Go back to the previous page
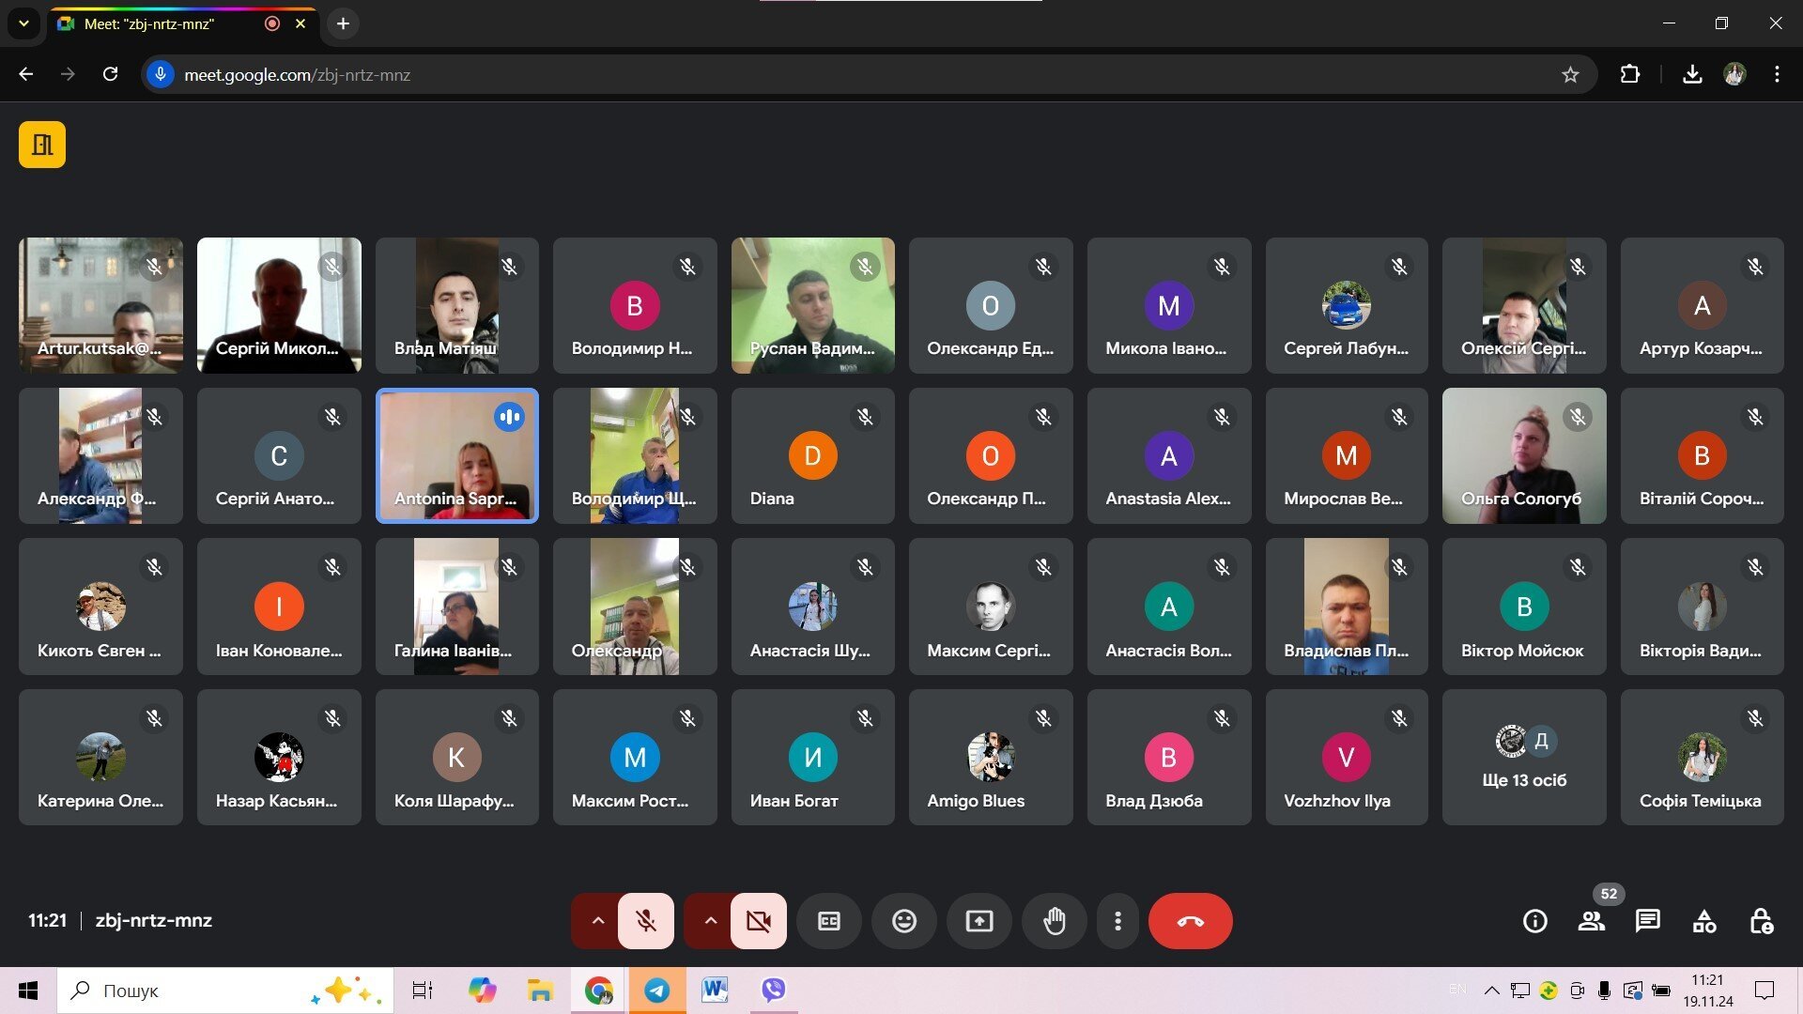Image resolution: width=1803 pixels, height=1014 pixels. tap(26, 75)
